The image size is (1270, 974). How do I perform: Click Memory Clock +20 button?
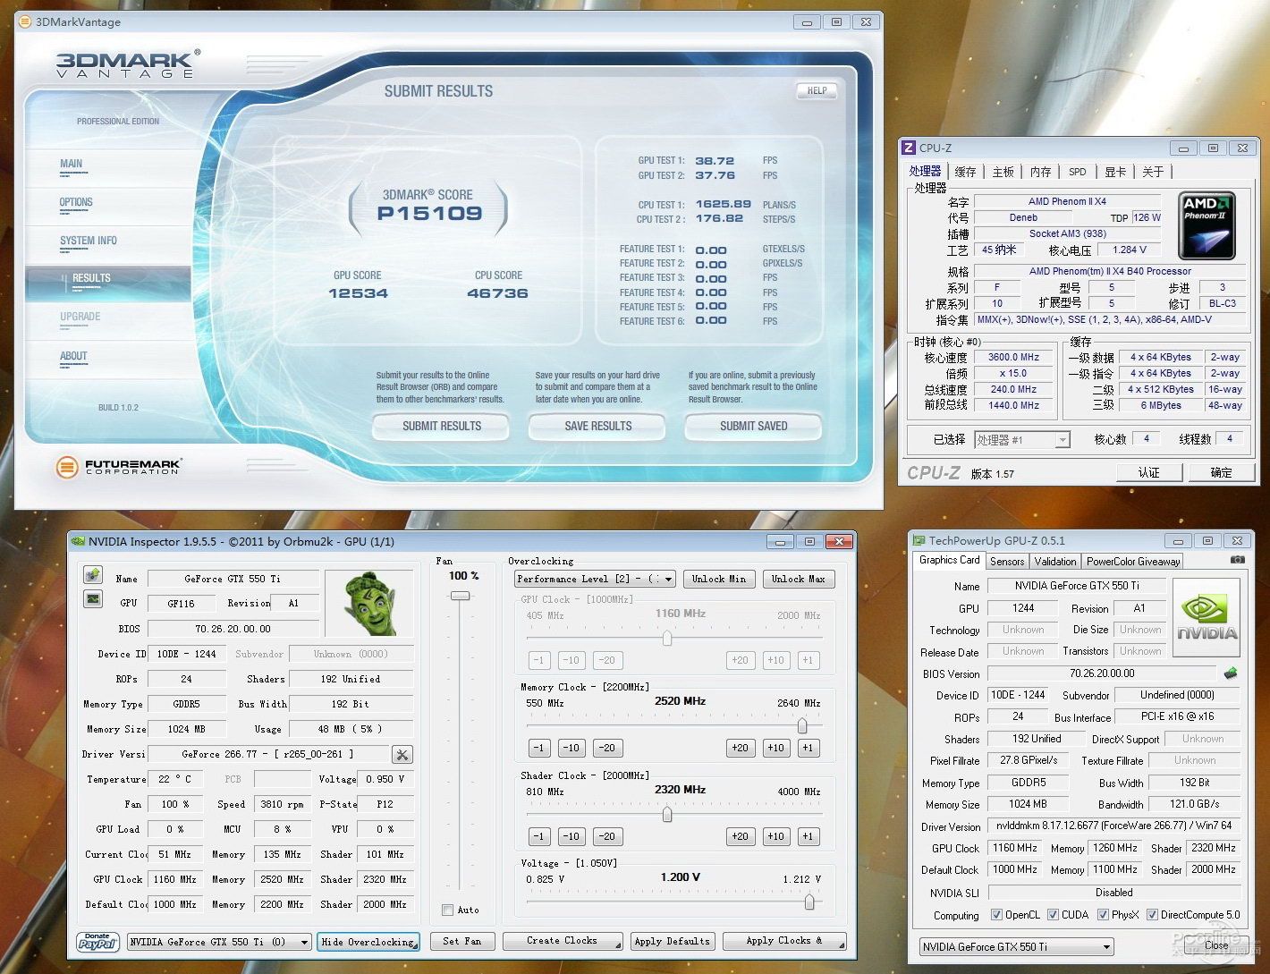coord(740,748)
